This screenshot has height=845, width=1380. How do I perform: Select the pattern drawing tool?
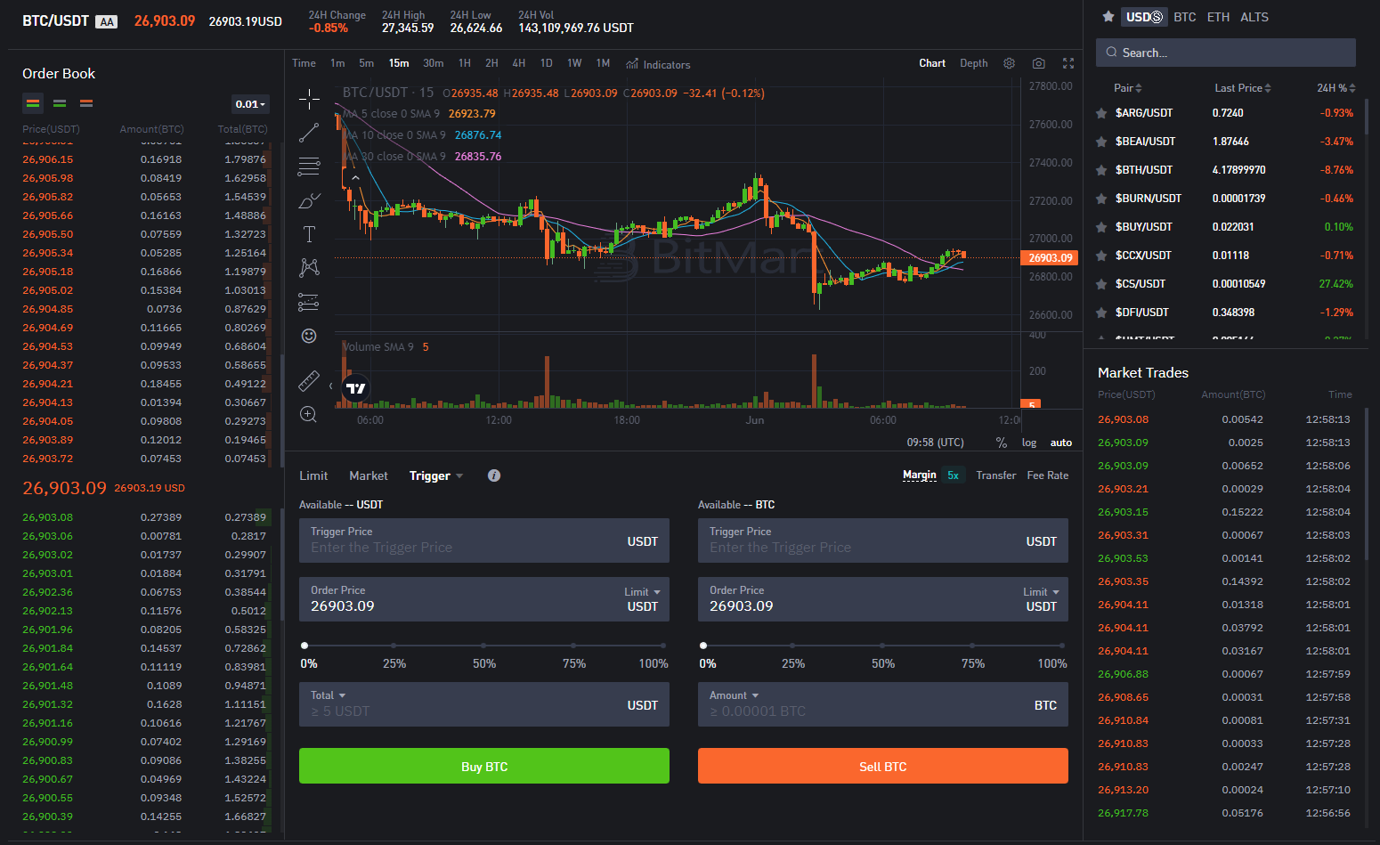309,267
